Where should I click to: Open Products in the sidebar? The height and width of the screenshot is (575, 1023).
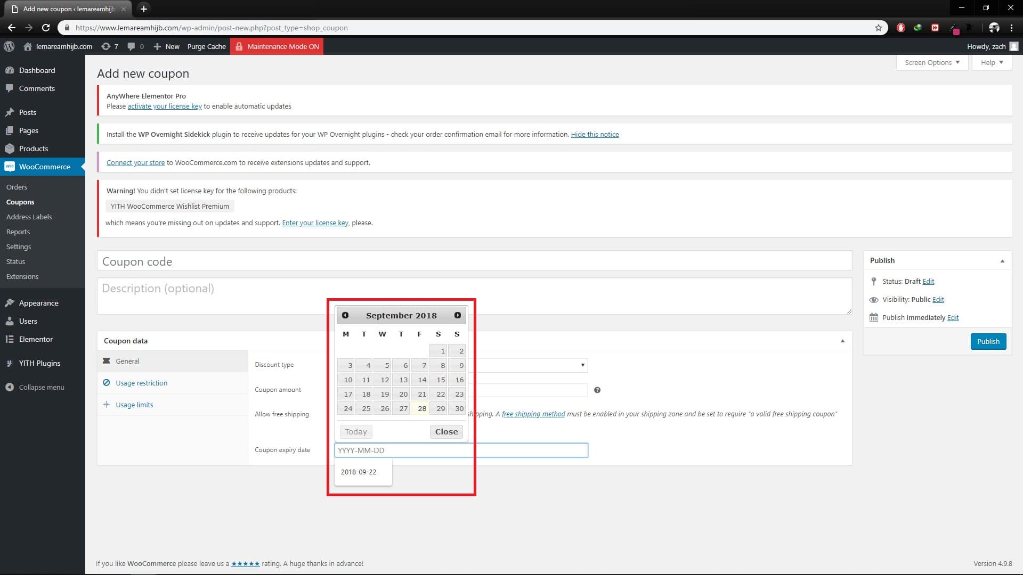tap(43, 149)
